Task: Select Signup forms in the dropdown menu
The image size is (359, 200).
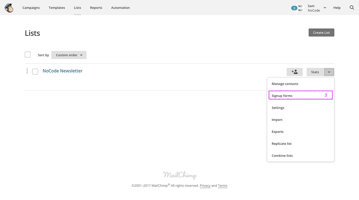Action: coord(301,96)
